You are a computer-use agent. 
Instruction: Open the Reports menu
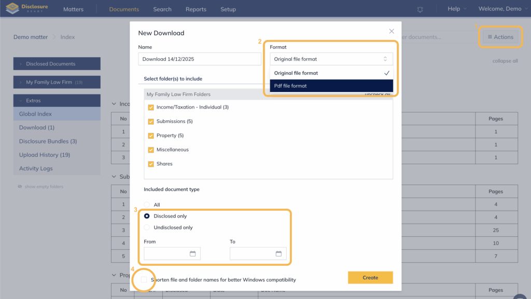pyautogui.click(x=195, y=9)
